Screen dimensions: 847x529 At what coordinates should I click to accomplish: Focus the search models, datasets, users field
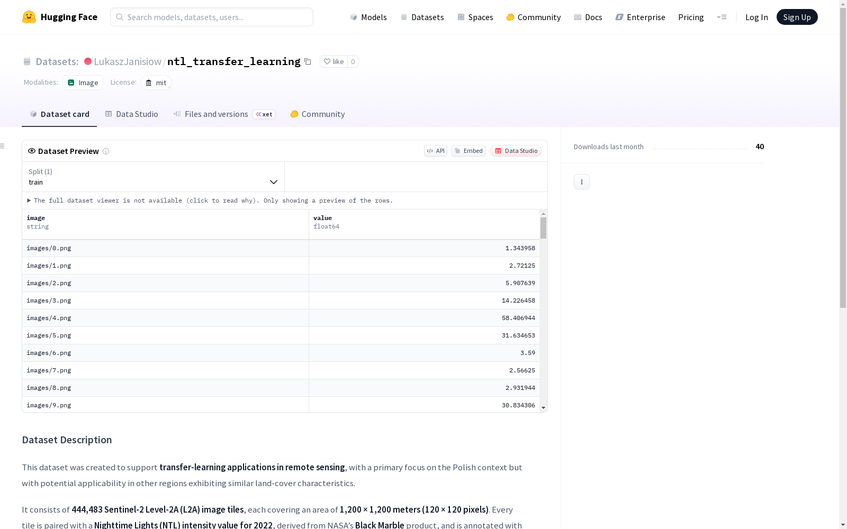(x=212, y=17)
